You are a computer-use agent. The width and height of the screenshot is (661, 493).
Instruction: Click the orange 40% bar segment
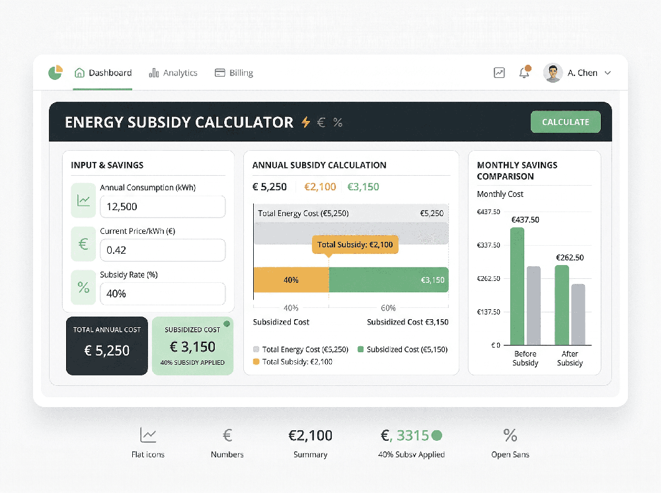click(x=292, y=280)
